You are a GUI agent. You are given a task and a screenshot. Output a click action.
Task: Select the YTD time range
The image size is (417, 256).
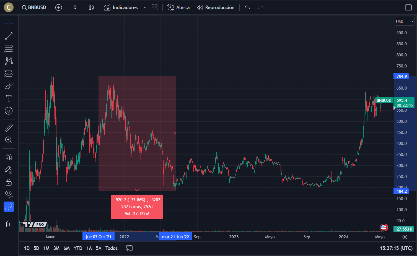[78, 248]
